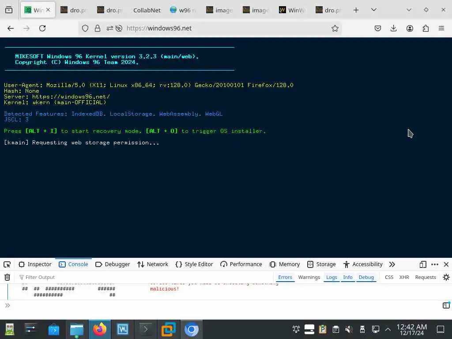
Task: Open the Chromium browser taskbar icon
Action: [x=192, y=329]
